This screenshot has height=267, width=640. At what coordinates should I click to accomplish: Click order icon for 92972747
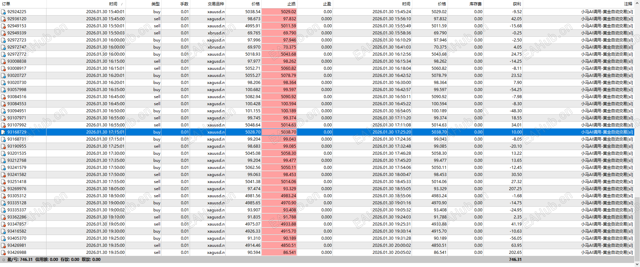[3, 47]
